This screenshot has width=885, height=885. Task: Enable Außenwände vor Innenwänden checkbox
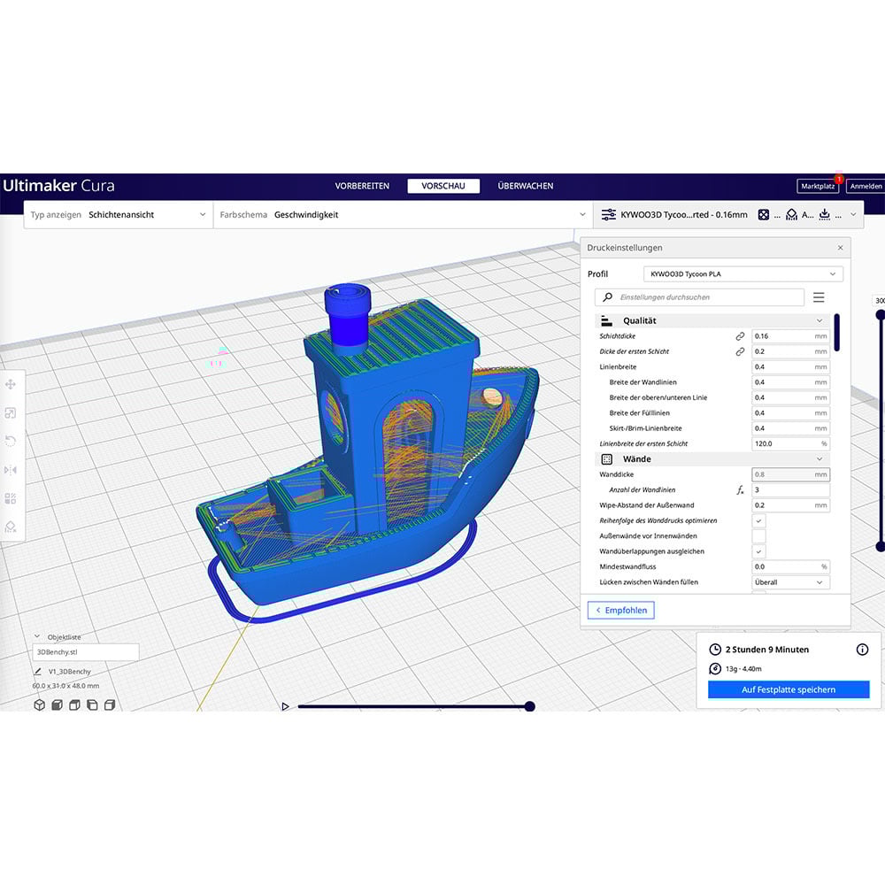[758, 536]
